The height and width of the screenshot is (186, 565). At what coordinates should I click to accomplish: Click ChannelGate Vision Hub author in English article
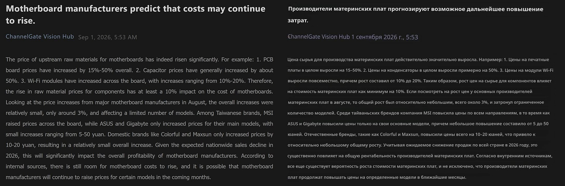pyautogui.click(x=40, y=37)
